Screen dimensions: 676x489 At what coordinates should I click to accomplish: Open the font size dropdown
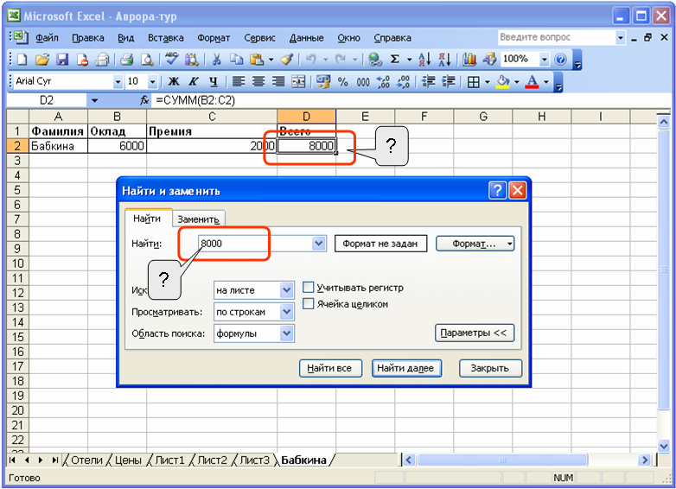[x=153, y=82]
